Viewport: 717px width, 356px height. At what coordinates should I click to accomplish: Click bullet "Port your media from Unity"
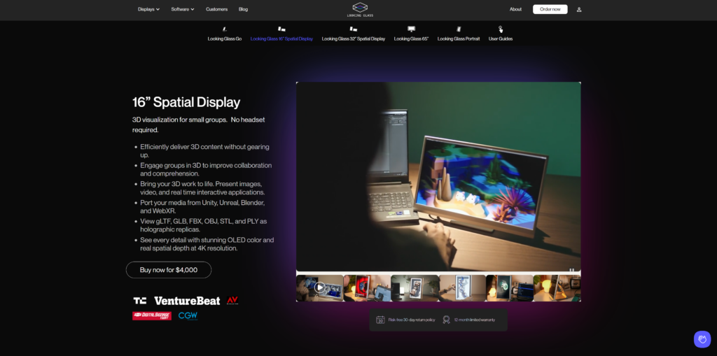coord(202,206)
